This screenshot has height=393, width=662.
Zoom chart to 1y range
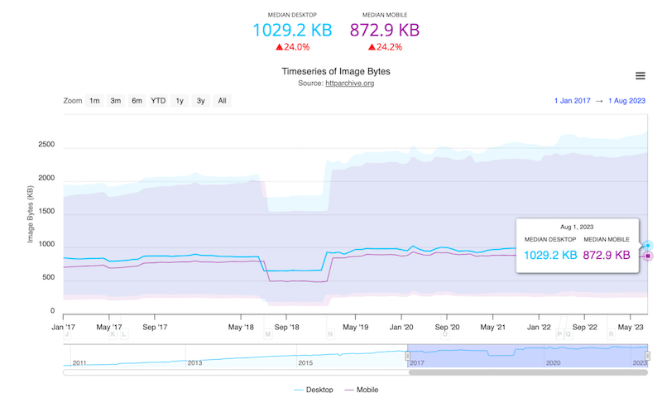coord(180,101)
